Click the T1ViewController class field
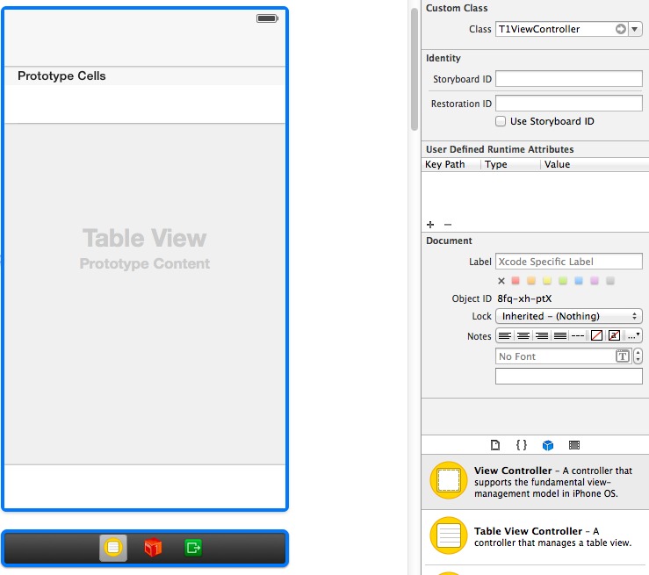This screenshot has height=575, width=649. coord(556,29)
